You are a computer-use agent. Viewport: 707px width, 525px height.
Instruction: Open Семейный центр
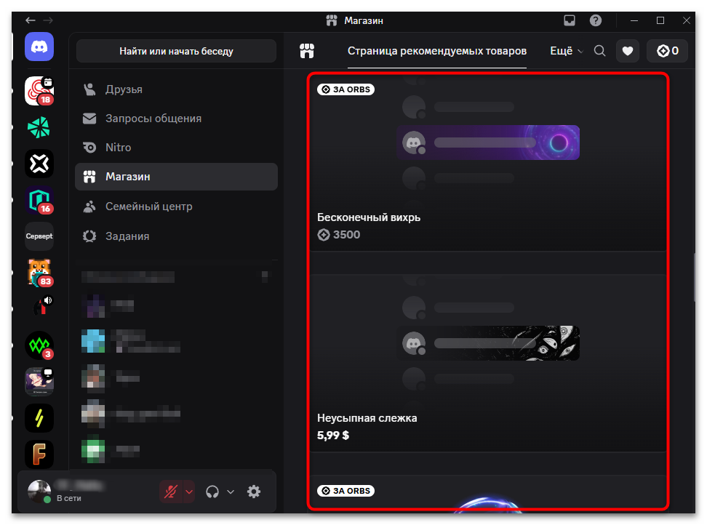tap(176, 207)
